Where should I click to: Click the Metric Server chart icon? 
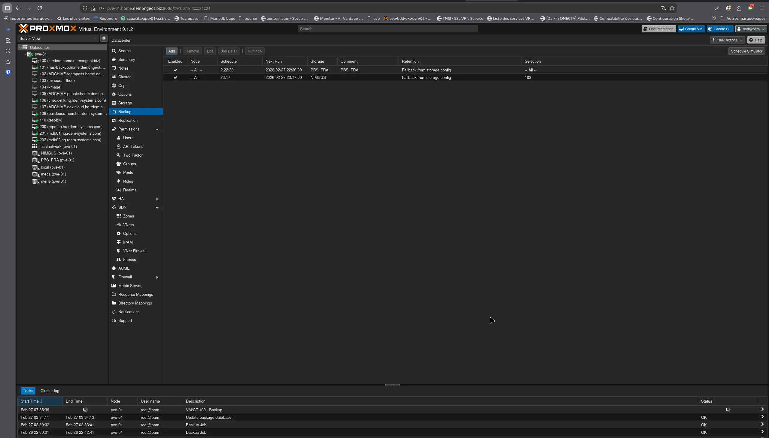(114, 286)
